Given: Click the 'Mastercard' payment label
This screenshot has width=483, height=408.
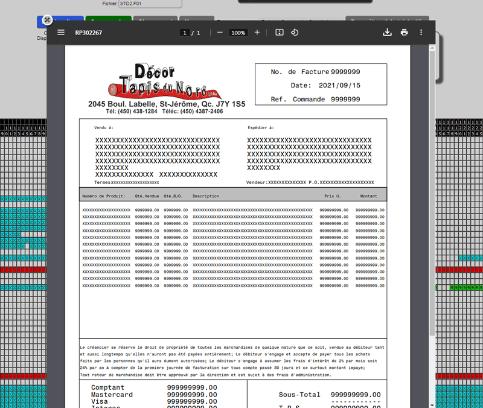Looking at the screenshot, I should 112,395.
